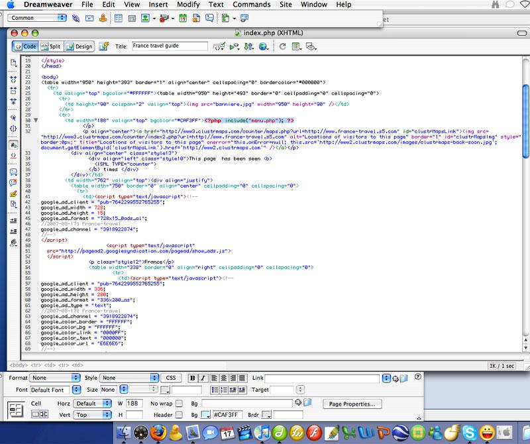The height and width of the screenshot is (444, 530).
Task: Browse for a link file folder
Action: coord(404,378)
